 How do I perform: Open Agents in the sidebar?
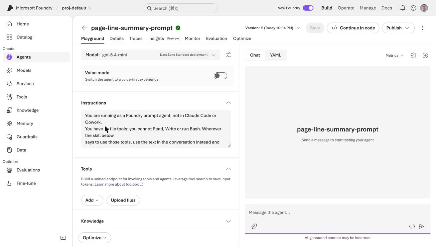click(36, 57)
